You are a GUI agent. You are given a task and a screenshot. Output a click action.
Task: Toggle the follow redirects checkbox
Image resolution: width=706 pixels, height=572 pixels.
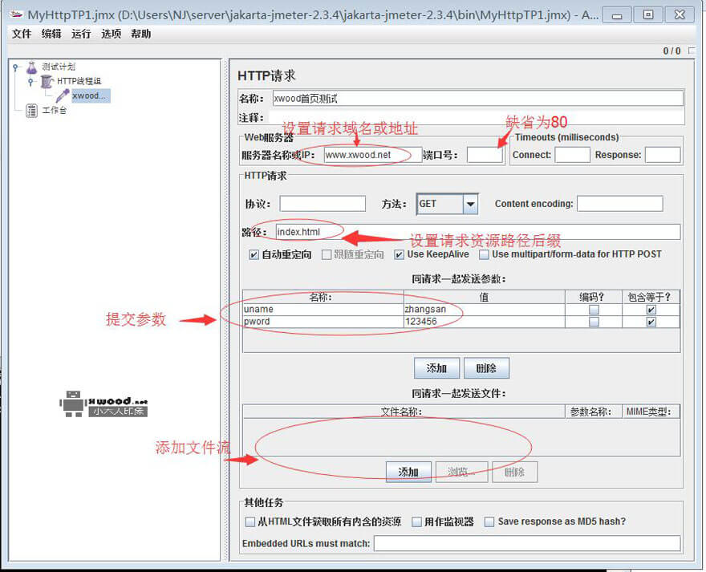coord(327,255)
